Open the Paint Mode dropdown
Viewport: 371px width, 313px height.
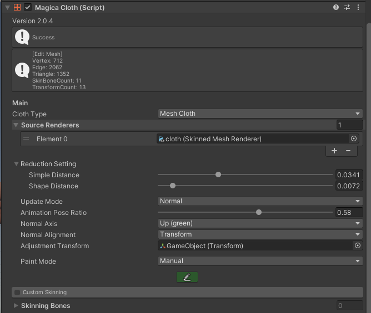coord(260,261)
